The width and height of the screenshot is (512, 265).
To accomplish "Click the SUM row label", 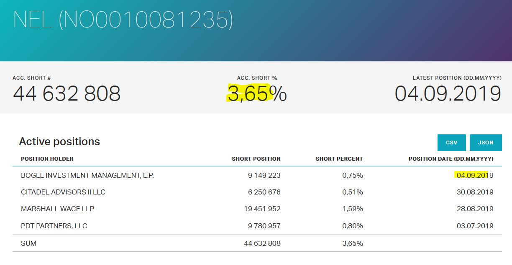I will (x=28, y=243).
